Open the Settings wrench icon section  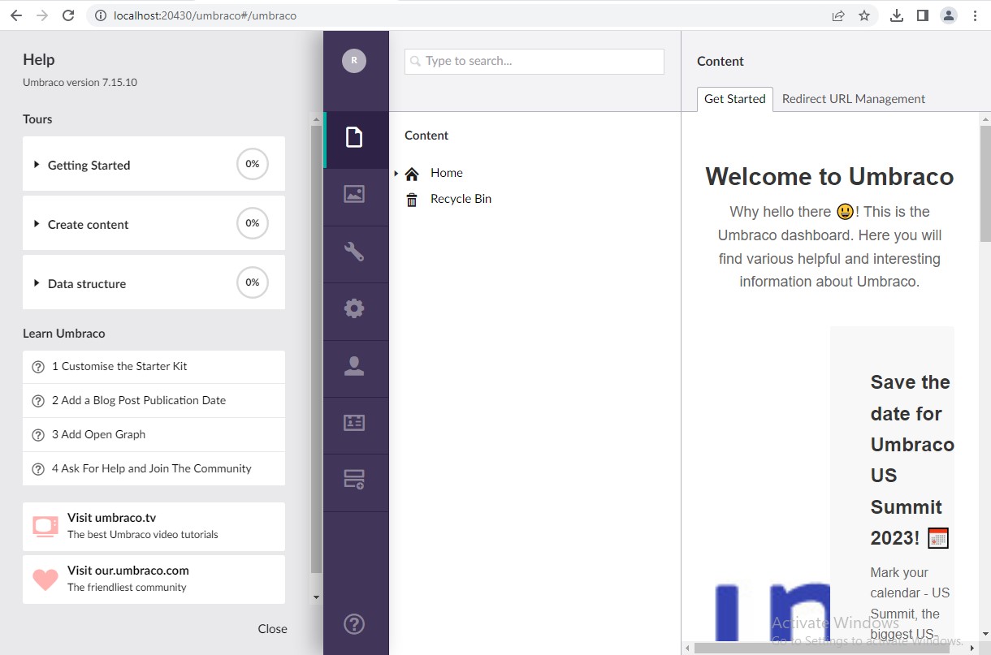pos(354,252)
